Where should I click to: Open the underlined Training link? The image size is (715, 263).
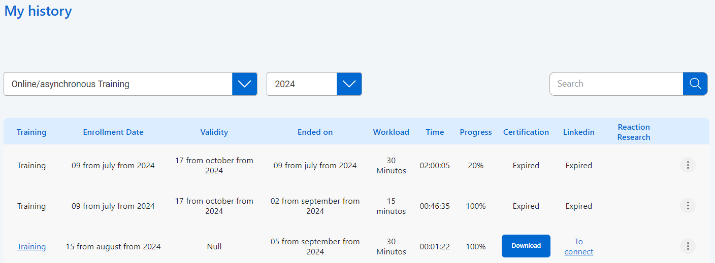31,247
